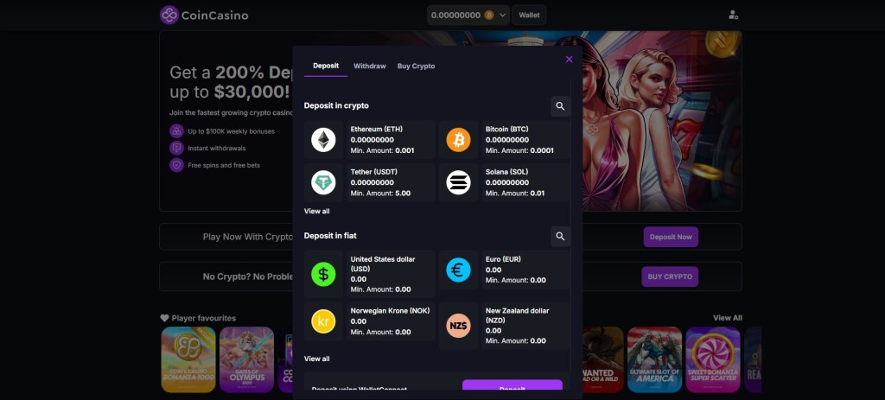
Task: Click View All for Player favourites
Action: [728, 318]
